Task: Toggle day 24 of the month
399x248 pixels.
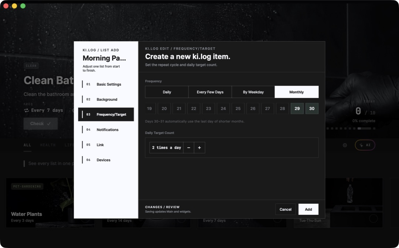Action: tap(223, 108)
